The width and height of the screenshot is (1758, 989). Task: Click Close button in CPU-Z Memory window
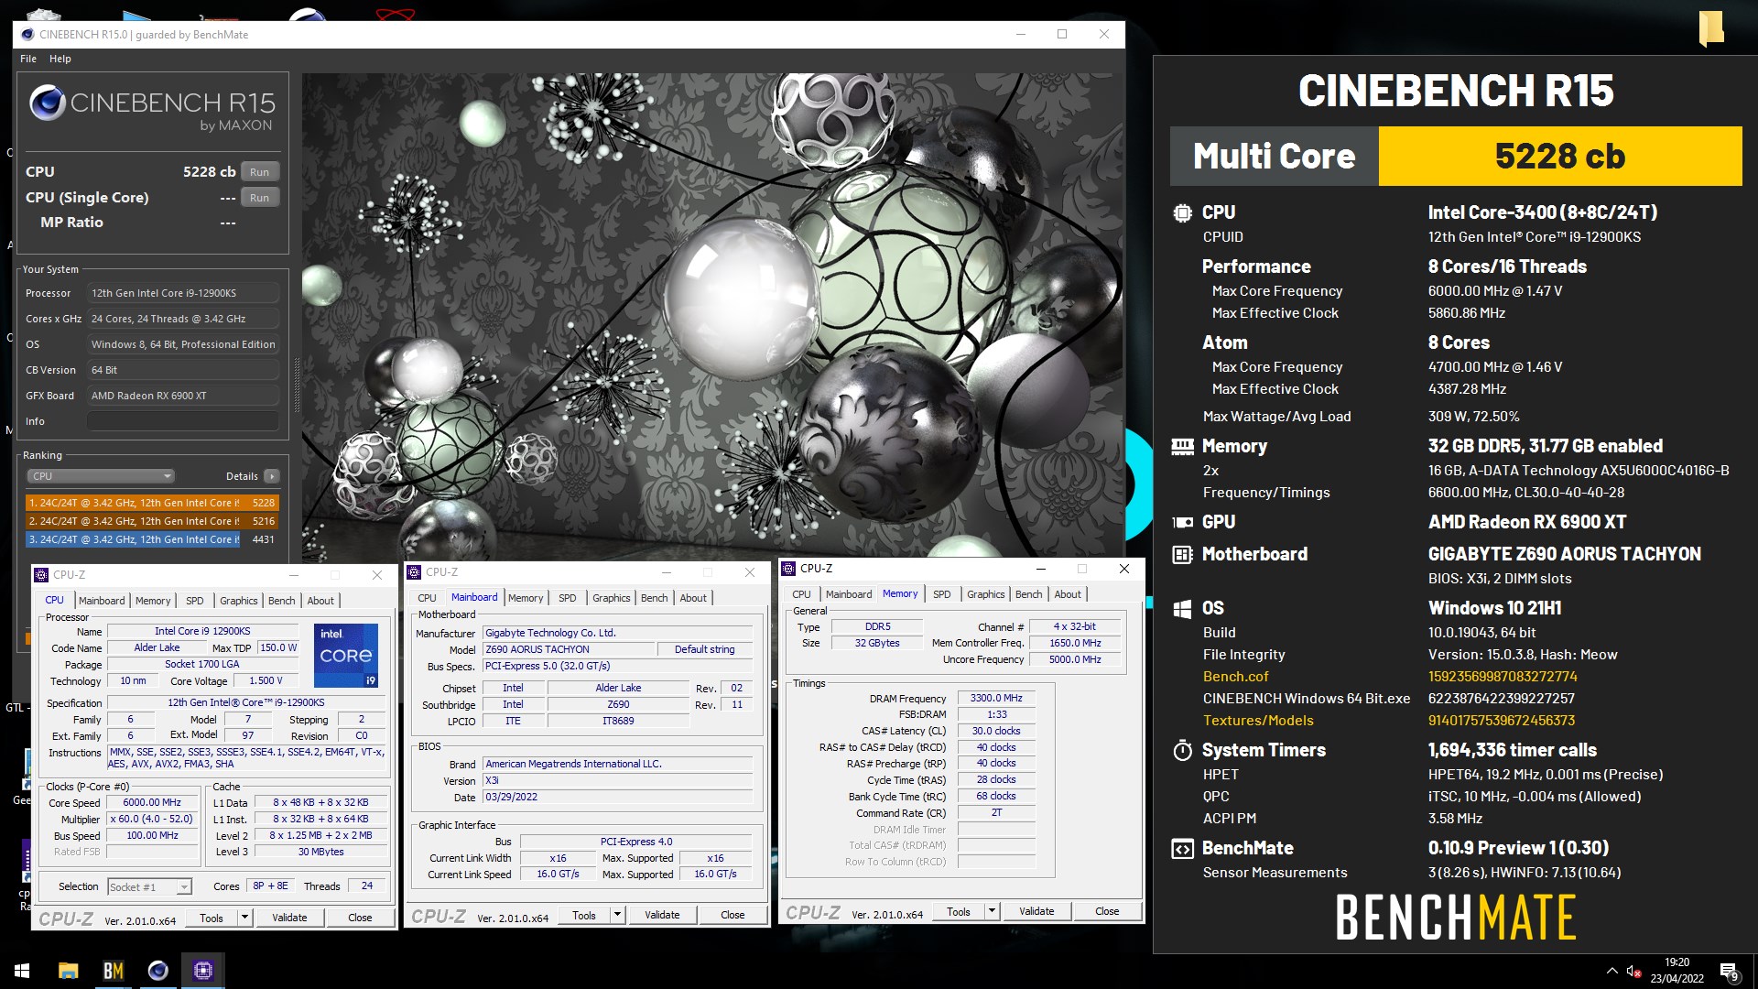click(1107, 911)
